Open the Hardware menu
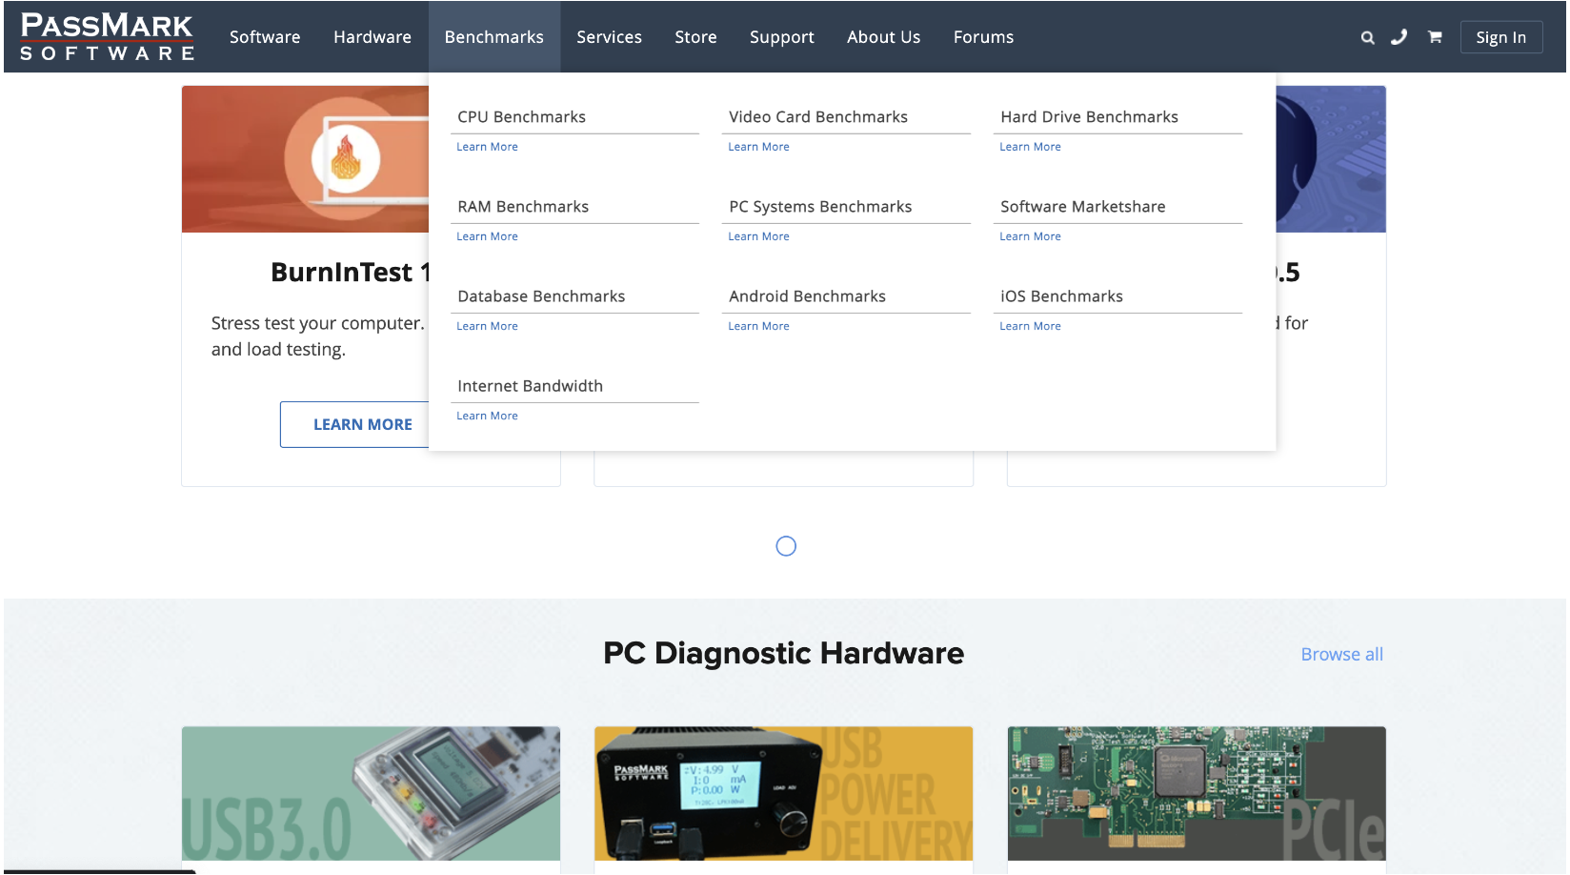1570x875 pixels. (x=372, y=37)
